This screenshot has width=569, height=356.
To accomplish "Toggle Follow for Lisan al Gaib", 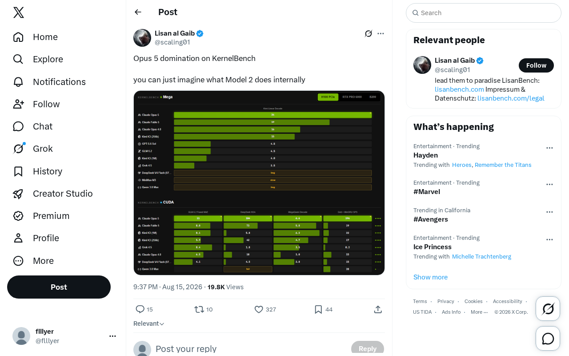I will [536, 65].
